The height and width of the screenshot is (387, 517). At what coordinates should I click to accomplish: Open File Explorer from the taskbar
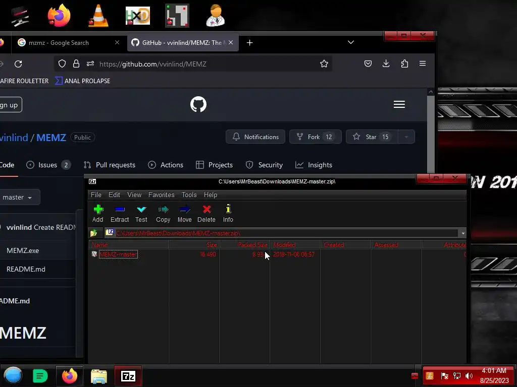[x=99, y=376]
